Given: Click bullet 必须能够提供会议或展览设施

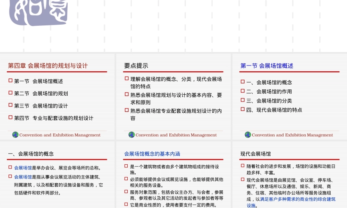Looking at the screenshot, I should click(177, 182).
